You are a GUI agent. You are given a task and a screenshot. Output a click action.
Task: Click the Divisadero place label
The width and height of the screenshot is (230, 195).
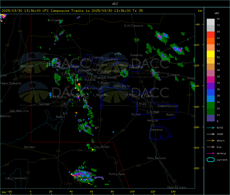55,20
